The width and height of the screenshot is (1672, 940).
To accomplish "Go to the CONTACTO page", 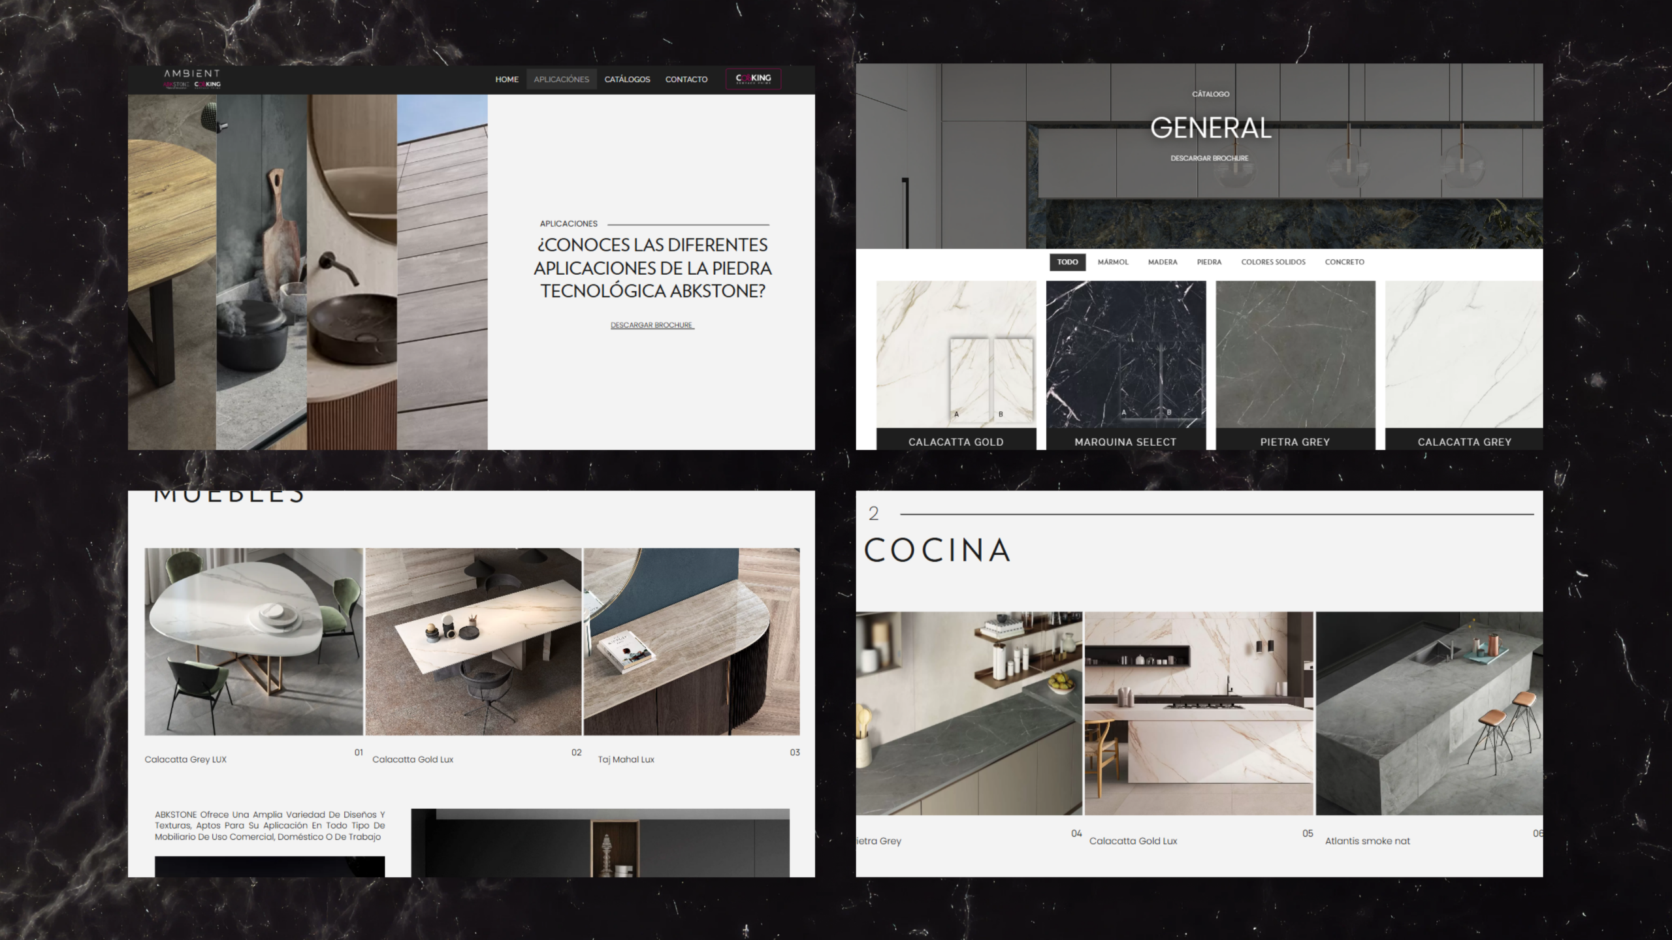I will 686,80.
